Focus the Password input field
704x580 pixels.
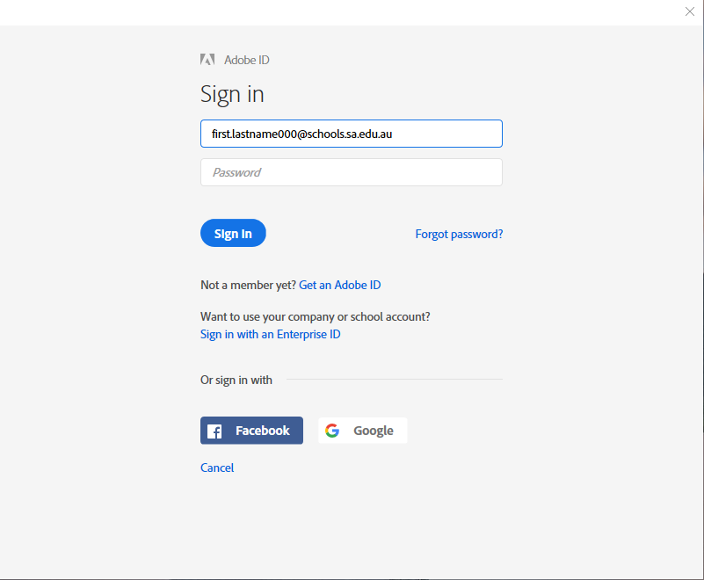coord(351,172)
